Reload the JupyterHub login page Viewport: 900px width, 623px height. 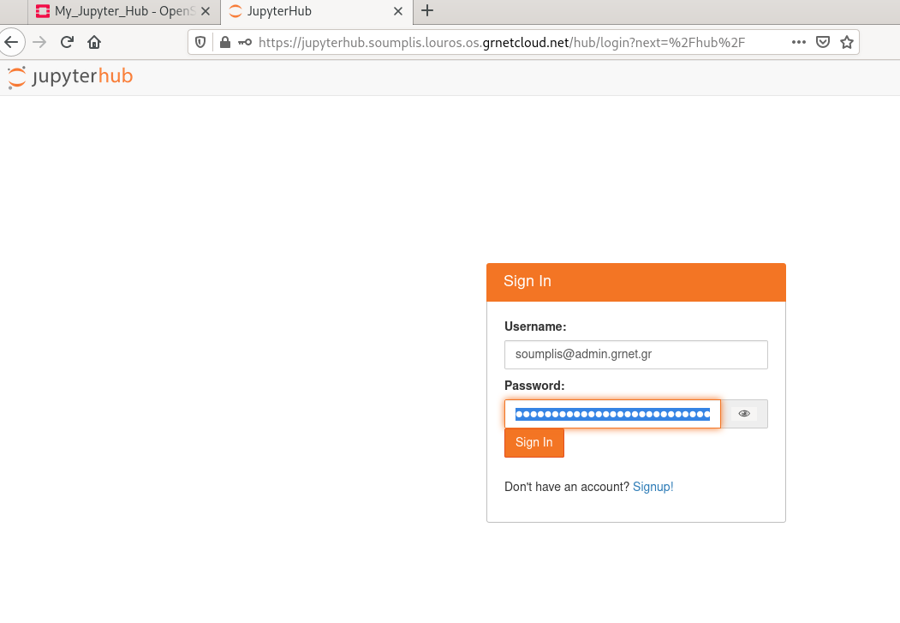[x=67, y=42]
